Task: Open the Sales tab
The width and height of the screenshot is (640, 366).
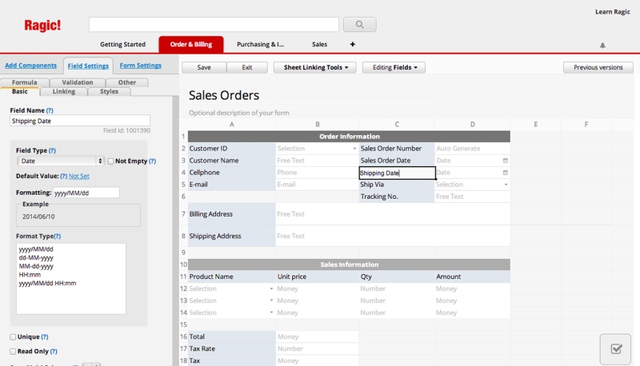Action: click(319, 45)
